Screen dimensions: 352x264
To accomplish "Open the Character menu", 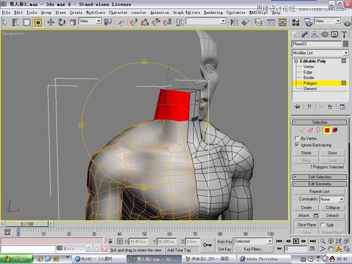I will (118, 13).
